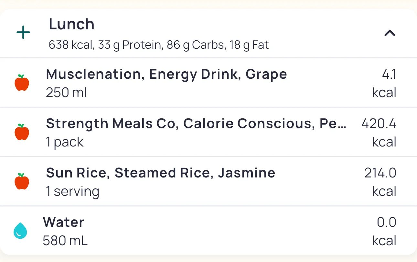The height and width of the screenshot is (262, 417).
Task: Click apple icon beside Musclenation Energy Drink
Action: point(22,83)
